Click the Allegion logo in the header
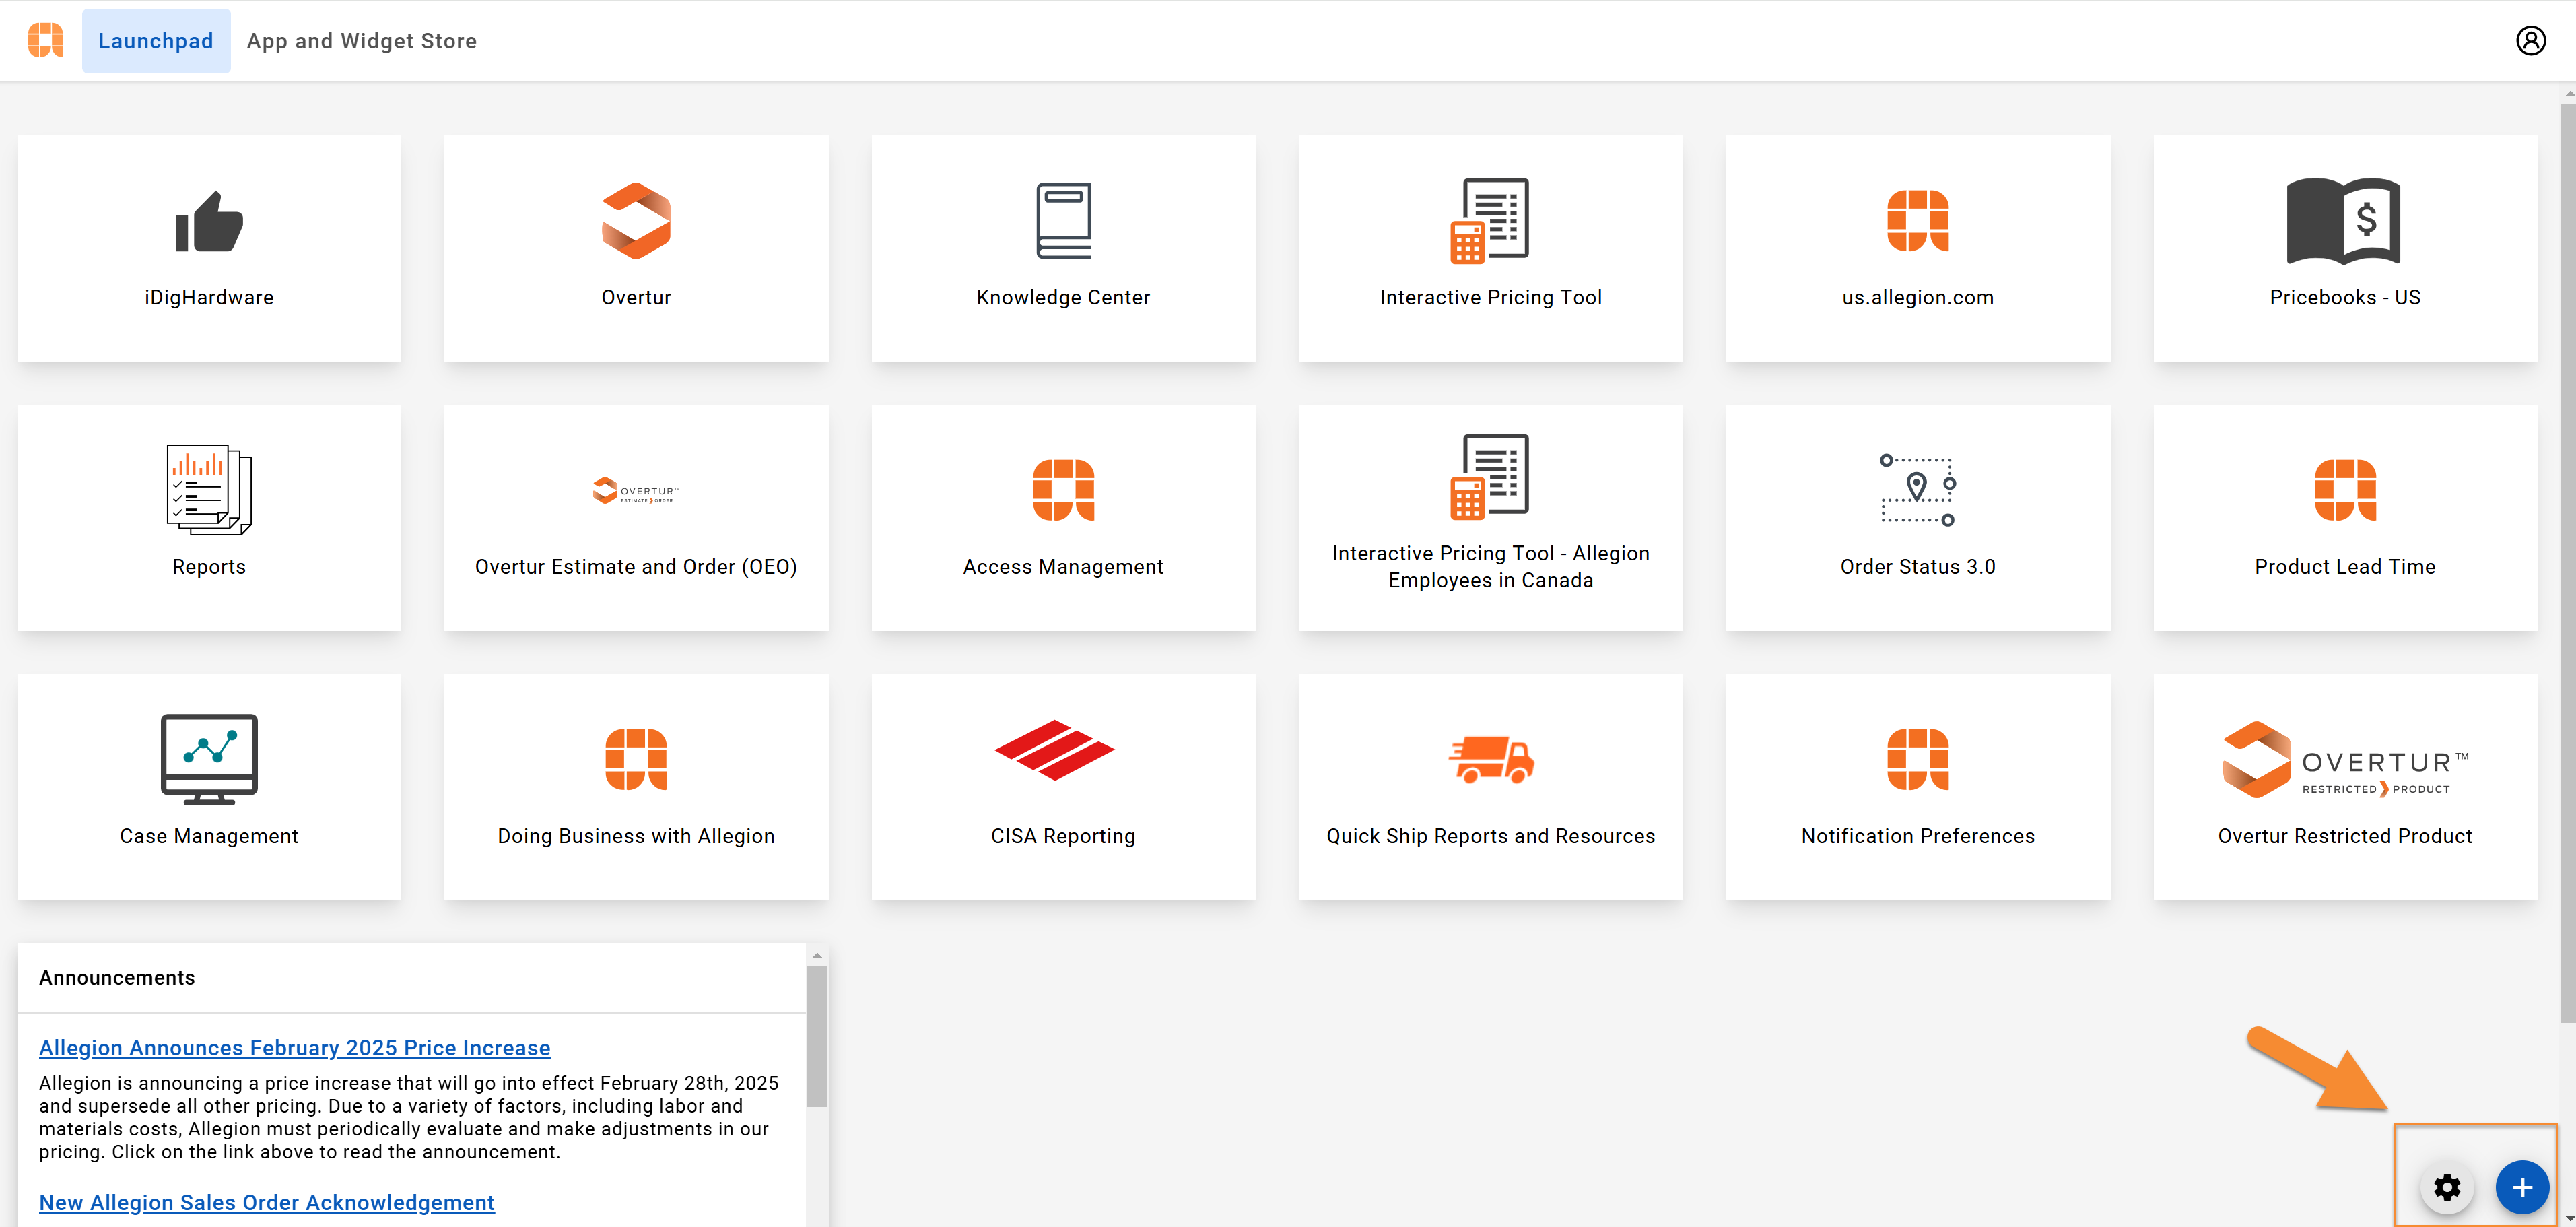The image size is (2576, 1227). (x=45, y=40)
